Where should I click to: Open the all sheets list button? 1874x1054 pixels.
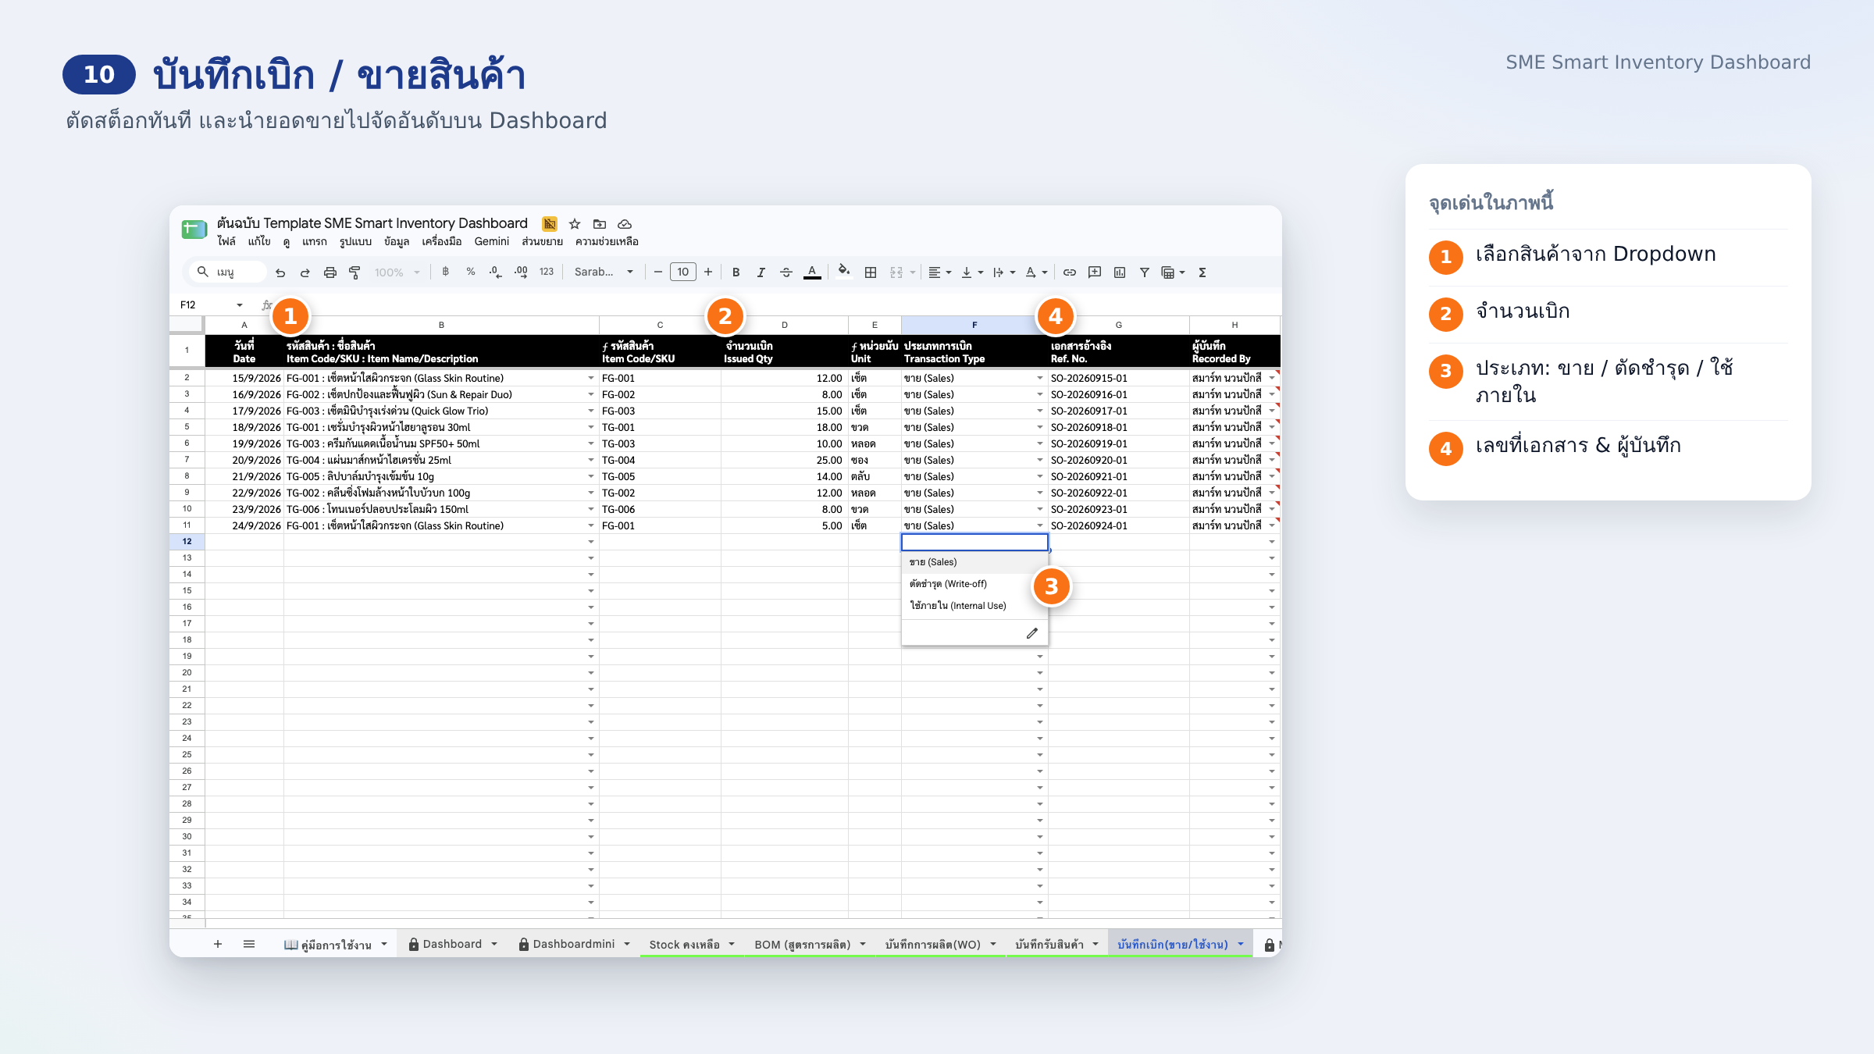click(x=249, y=944)
